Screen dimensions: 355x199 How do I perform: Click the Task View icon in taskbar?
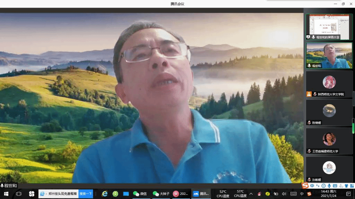[19, 194]
